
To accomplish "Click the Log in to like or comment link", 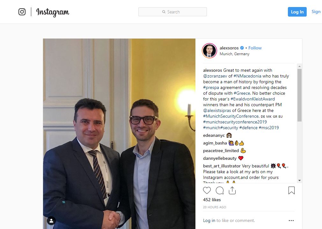I will (209, 220).
